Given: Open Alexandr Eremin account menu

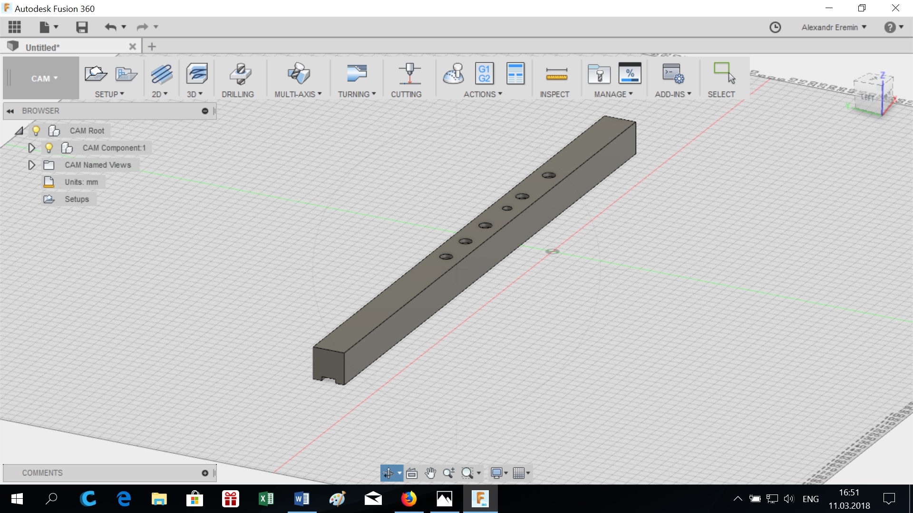Looking at the screenshot, I should [834, 27].
